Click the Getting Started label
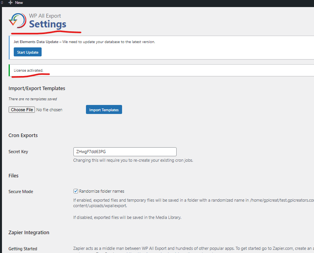The image size is (314, 253). tap(23, 249)
